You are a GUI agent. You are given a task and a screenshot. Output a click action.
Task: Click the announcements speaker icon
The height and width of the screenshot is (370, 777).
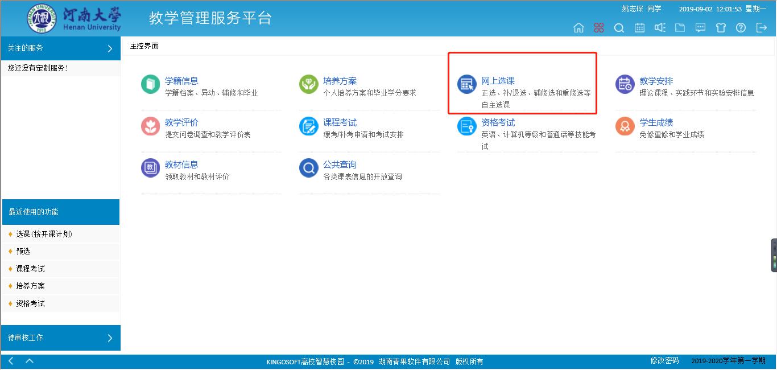point(660,28)
